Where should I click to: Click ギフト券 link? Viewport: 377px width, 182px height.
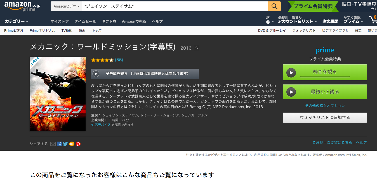click(109, 21)
